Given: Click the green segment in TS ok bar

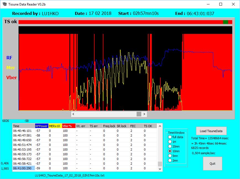Looking at the screenshot, I should [226, 22].
